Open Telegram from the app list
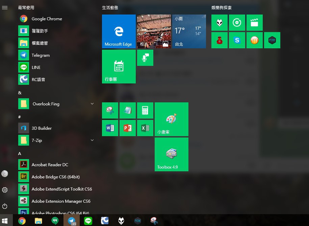The height and width of the screenshot is (226, 309). (57, 55)
